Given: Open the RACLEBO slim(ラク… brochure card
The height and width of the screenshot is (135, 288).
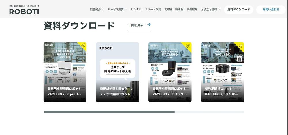Looking at the screenshot, I should [x=170, y=72].
